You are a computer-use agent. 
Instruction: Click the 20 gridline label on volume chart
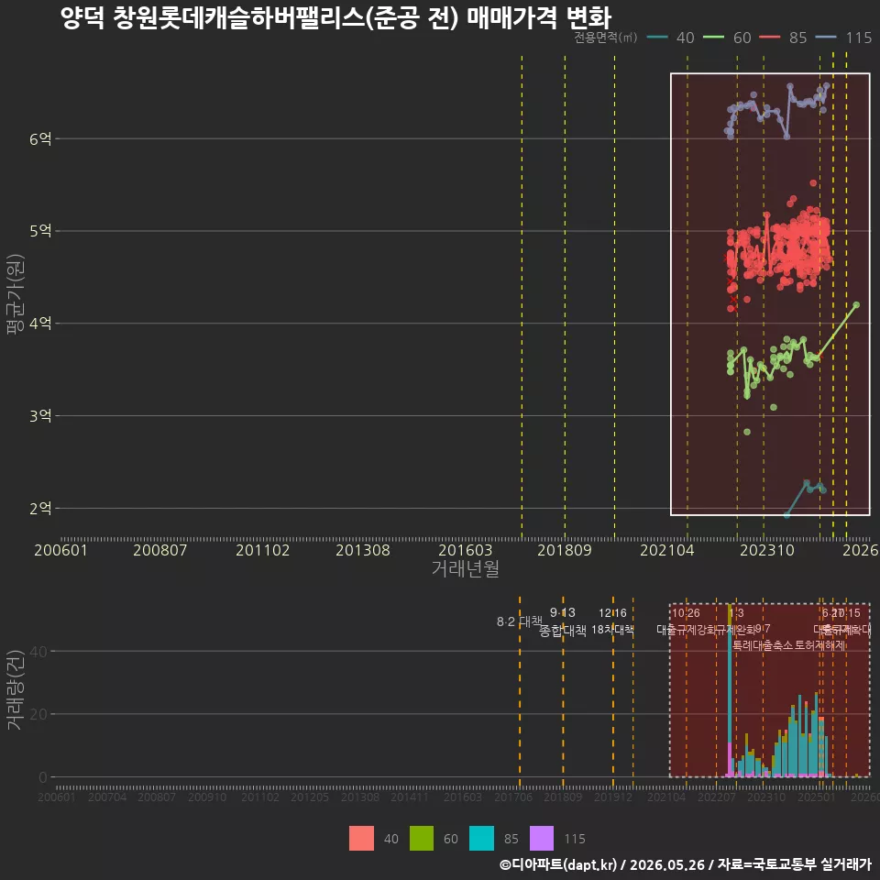39,714
